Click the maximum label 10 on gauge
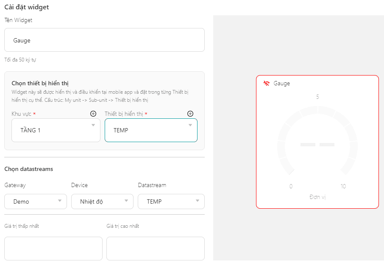This screenshot has width=384, height=263. tap(343, 186)
